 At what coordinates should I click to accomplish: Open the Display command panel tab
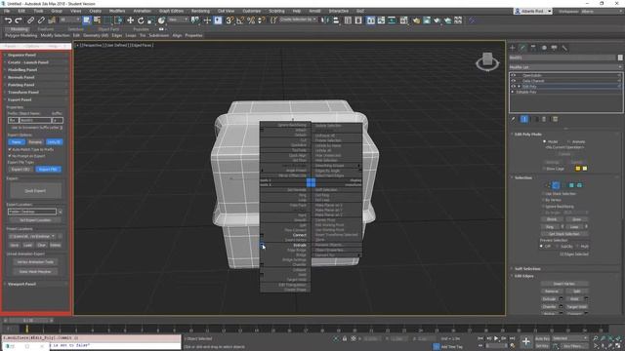(554, 48)
